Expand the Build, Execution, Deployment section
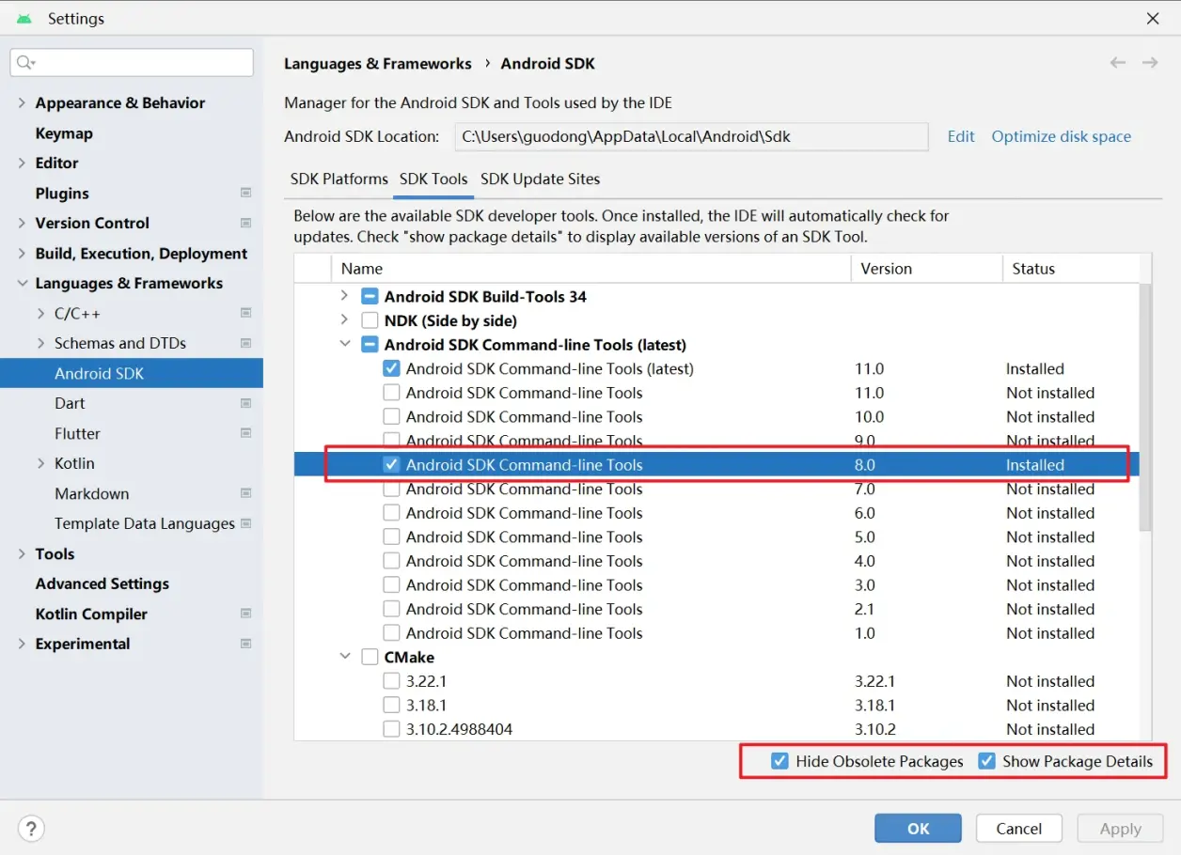Screen dimensions: 1181x855 click(22, 253)
